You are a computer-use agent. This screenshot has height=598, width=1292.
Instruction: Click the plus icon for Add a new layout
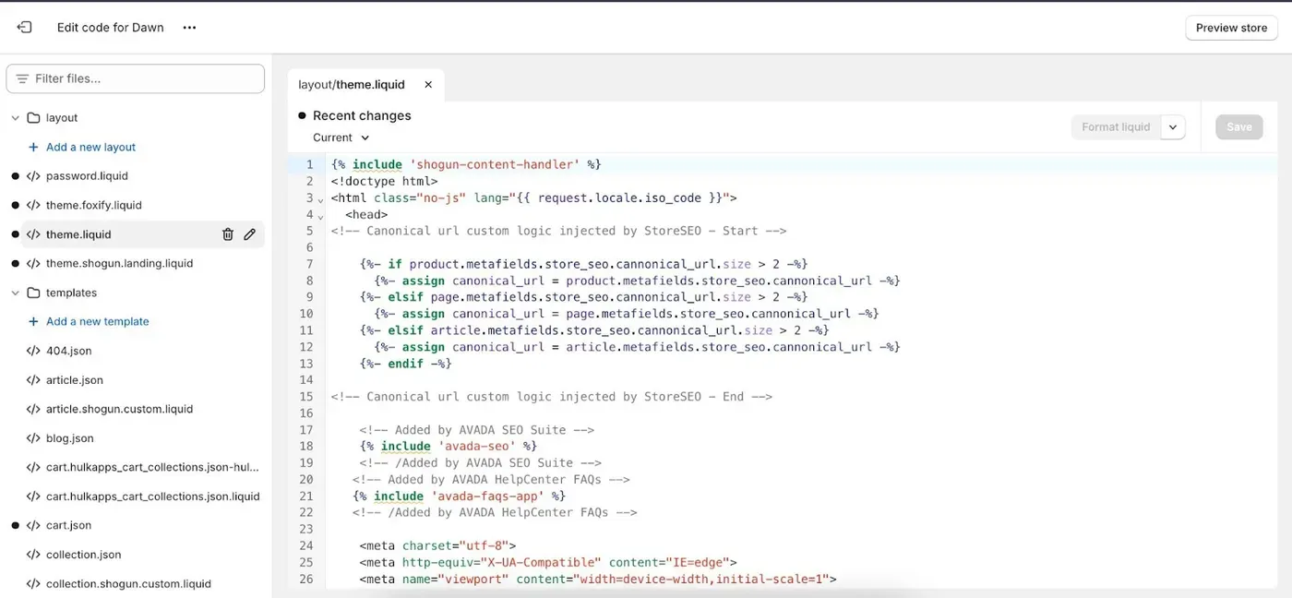pyautogui.click(x=33, y=147)
